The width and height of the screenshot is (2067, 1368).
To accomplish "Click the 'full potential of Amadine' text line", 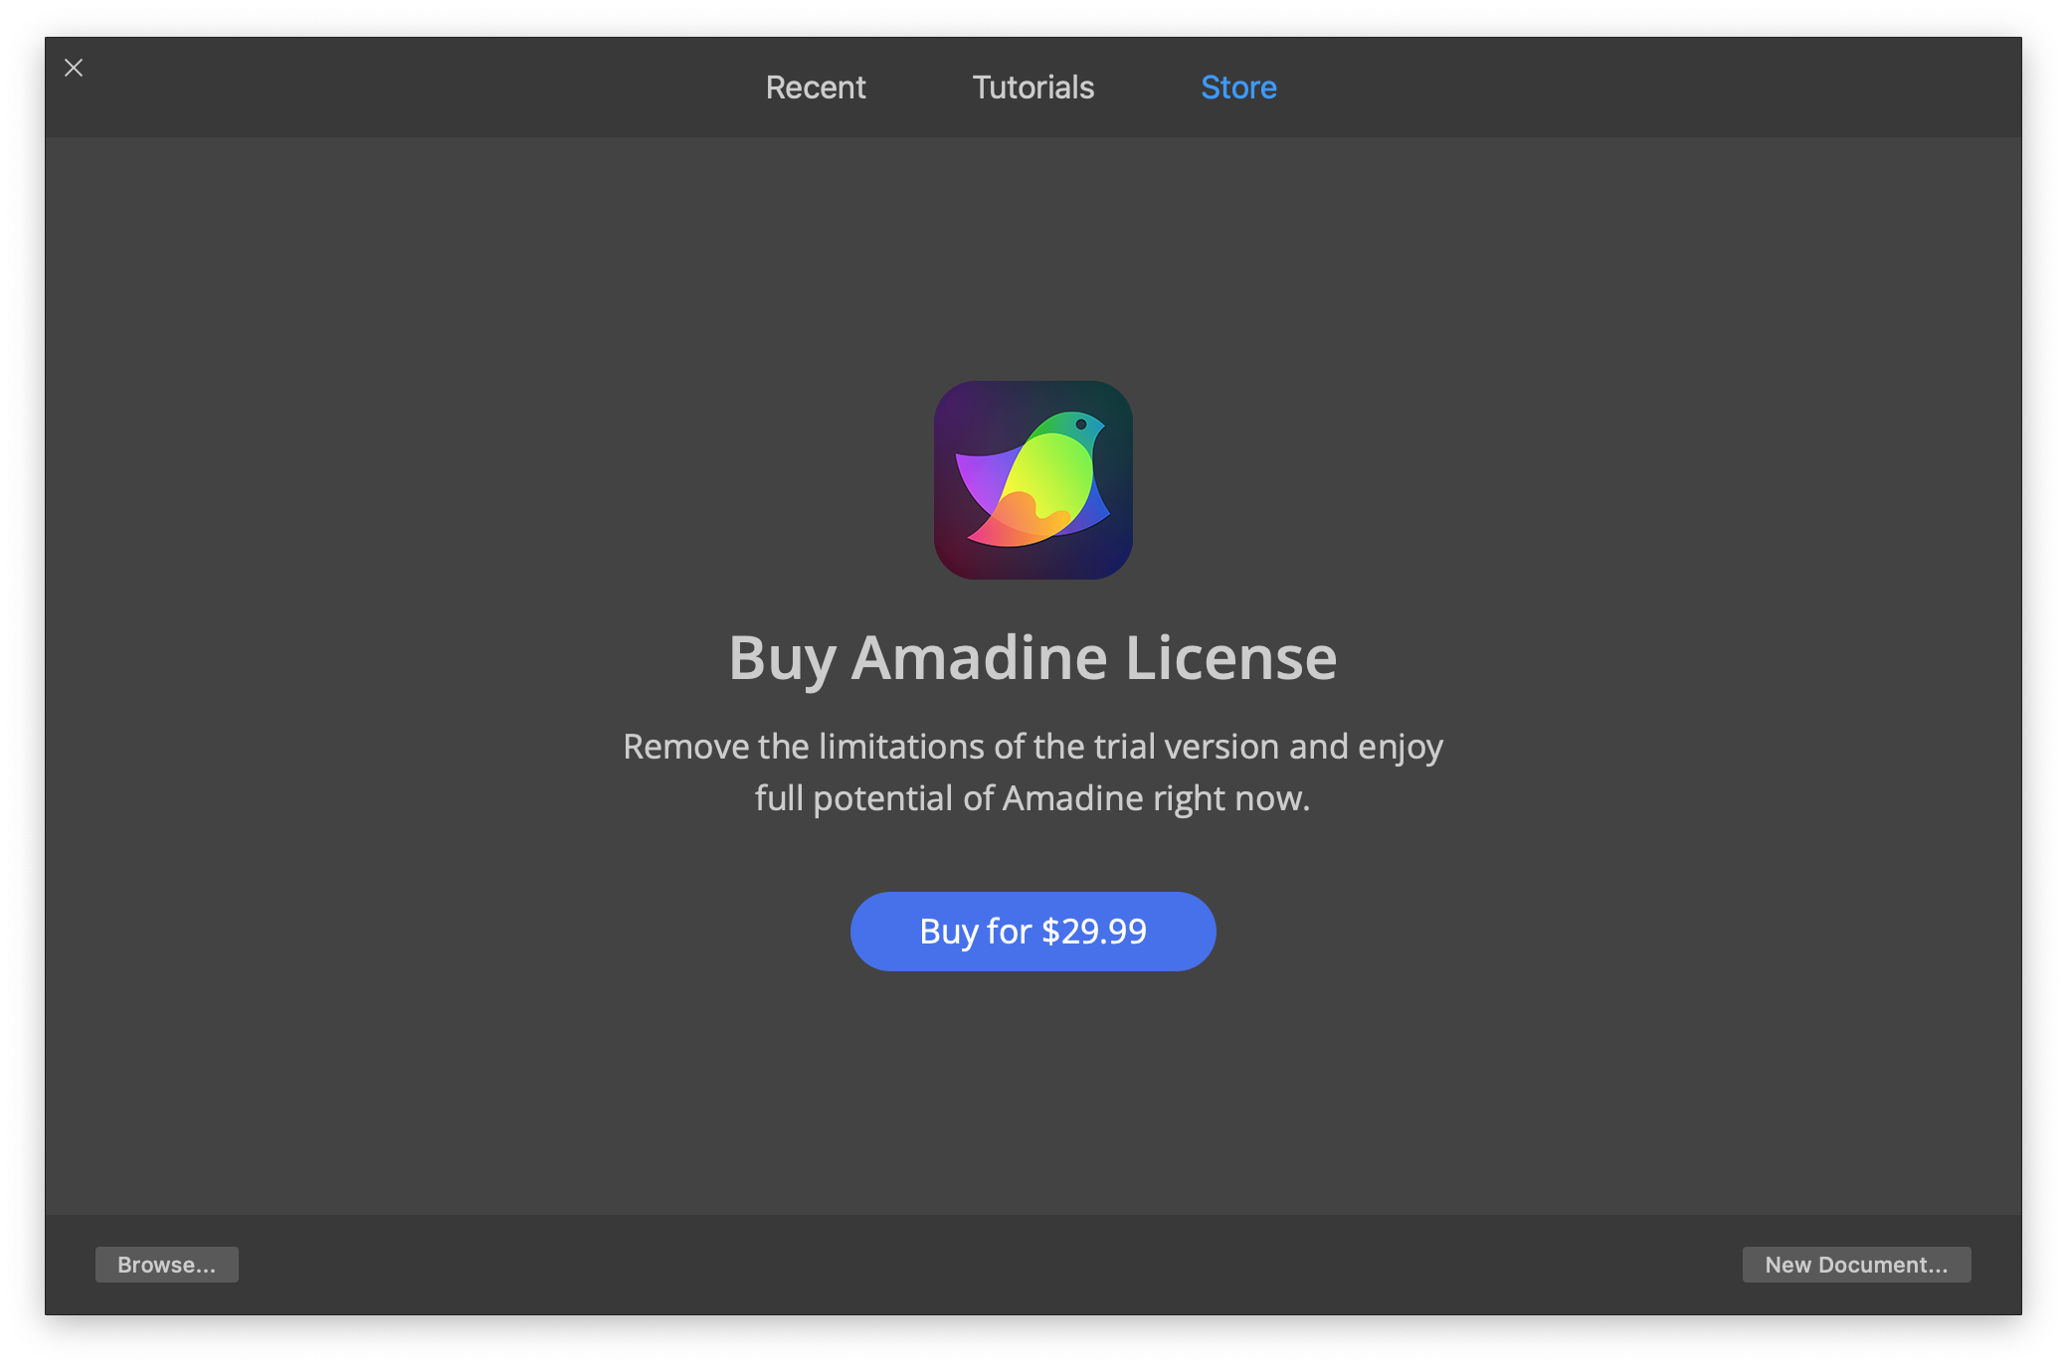I will [x=1033, y=798].
